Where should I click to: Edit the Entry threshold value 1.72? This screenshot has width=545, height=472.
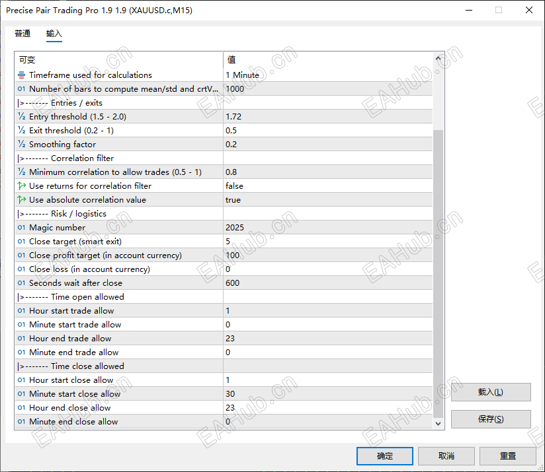328,117
